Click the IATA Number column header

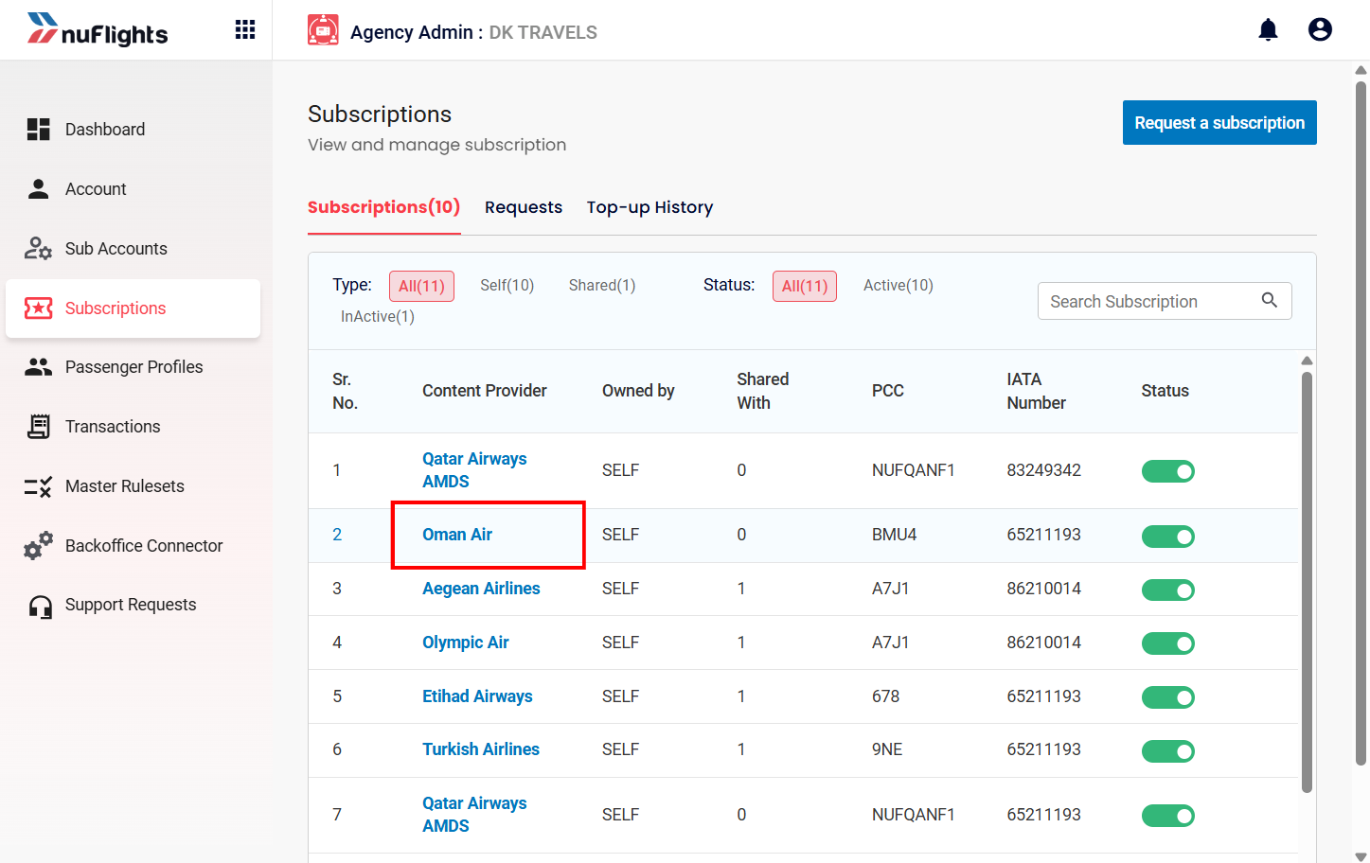coord(1036,391)
